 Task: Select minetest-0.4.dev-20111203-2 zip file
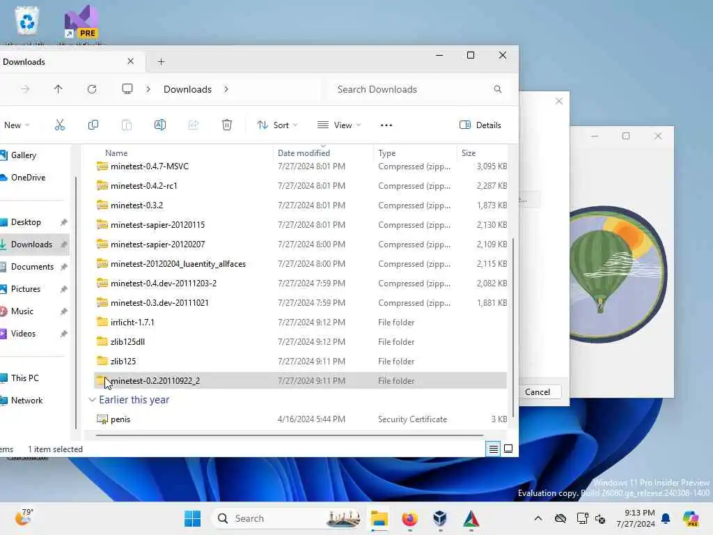coord(300,283)
